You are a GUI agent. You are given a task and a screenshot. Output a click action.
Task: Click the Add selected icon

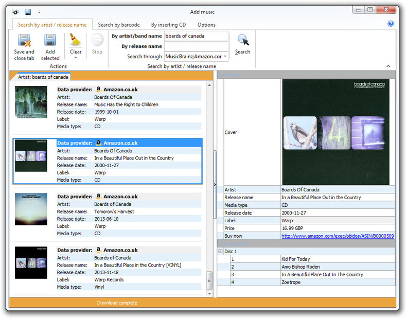(x=50, y=40)
